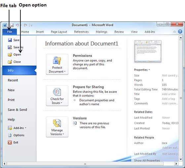Click the Word logo icon in title bar
The height and width of the screenshot is (168, 185).
pyautogui.click(x=5, y=25)
